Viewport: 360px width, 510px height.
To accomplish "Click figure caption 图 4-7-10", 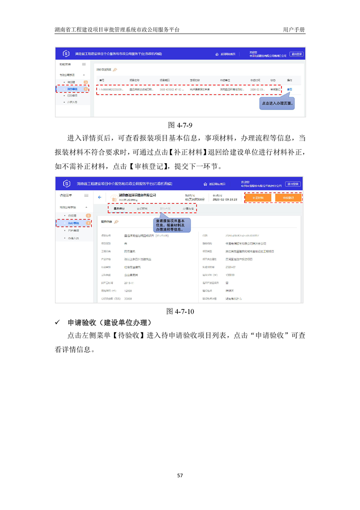I will [x=180, y=311].
